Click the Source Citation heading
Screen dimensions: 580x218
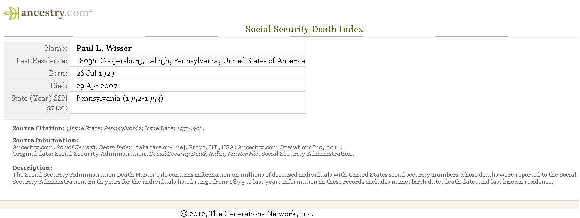tap(39, 129)
